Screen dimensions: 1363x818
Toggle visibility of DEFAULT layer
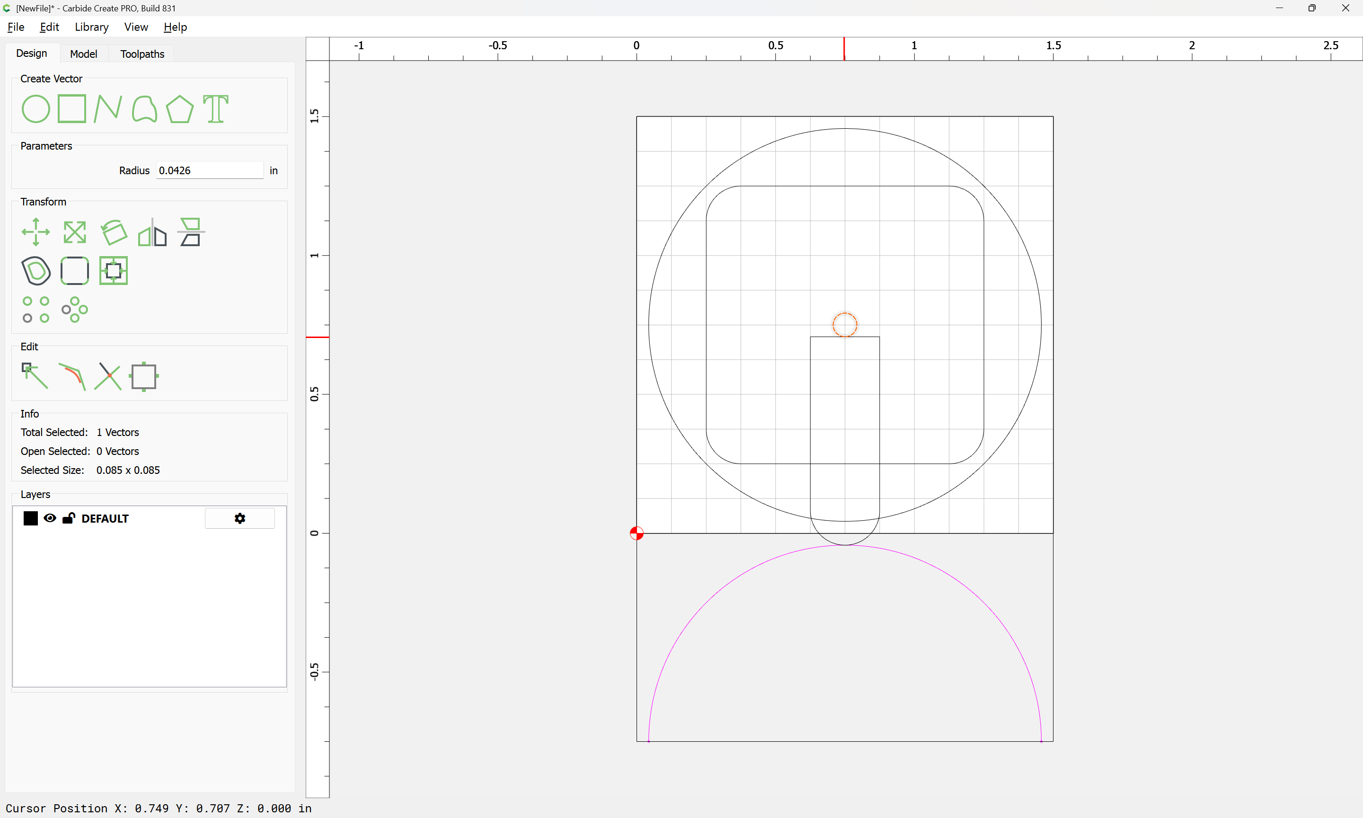[x=50, y=518]
